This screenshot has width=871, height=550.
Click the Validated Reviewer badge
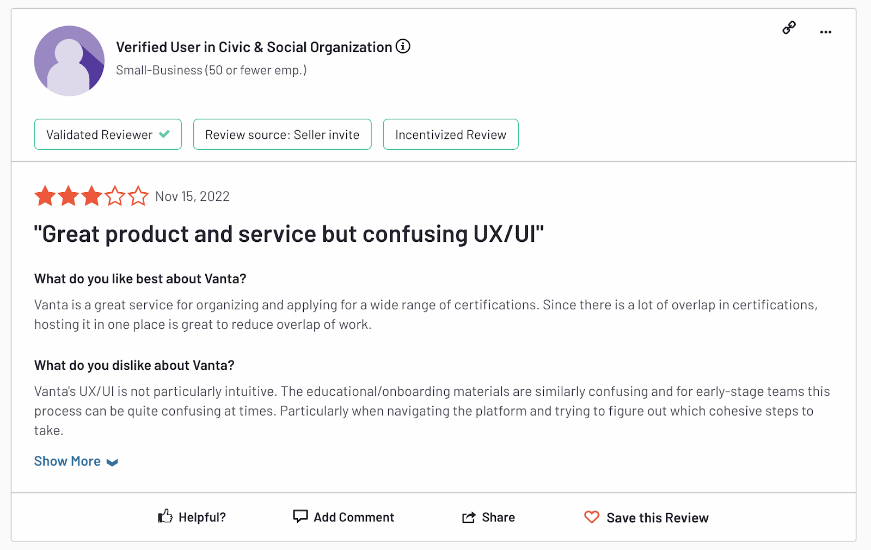pos(100,135)
